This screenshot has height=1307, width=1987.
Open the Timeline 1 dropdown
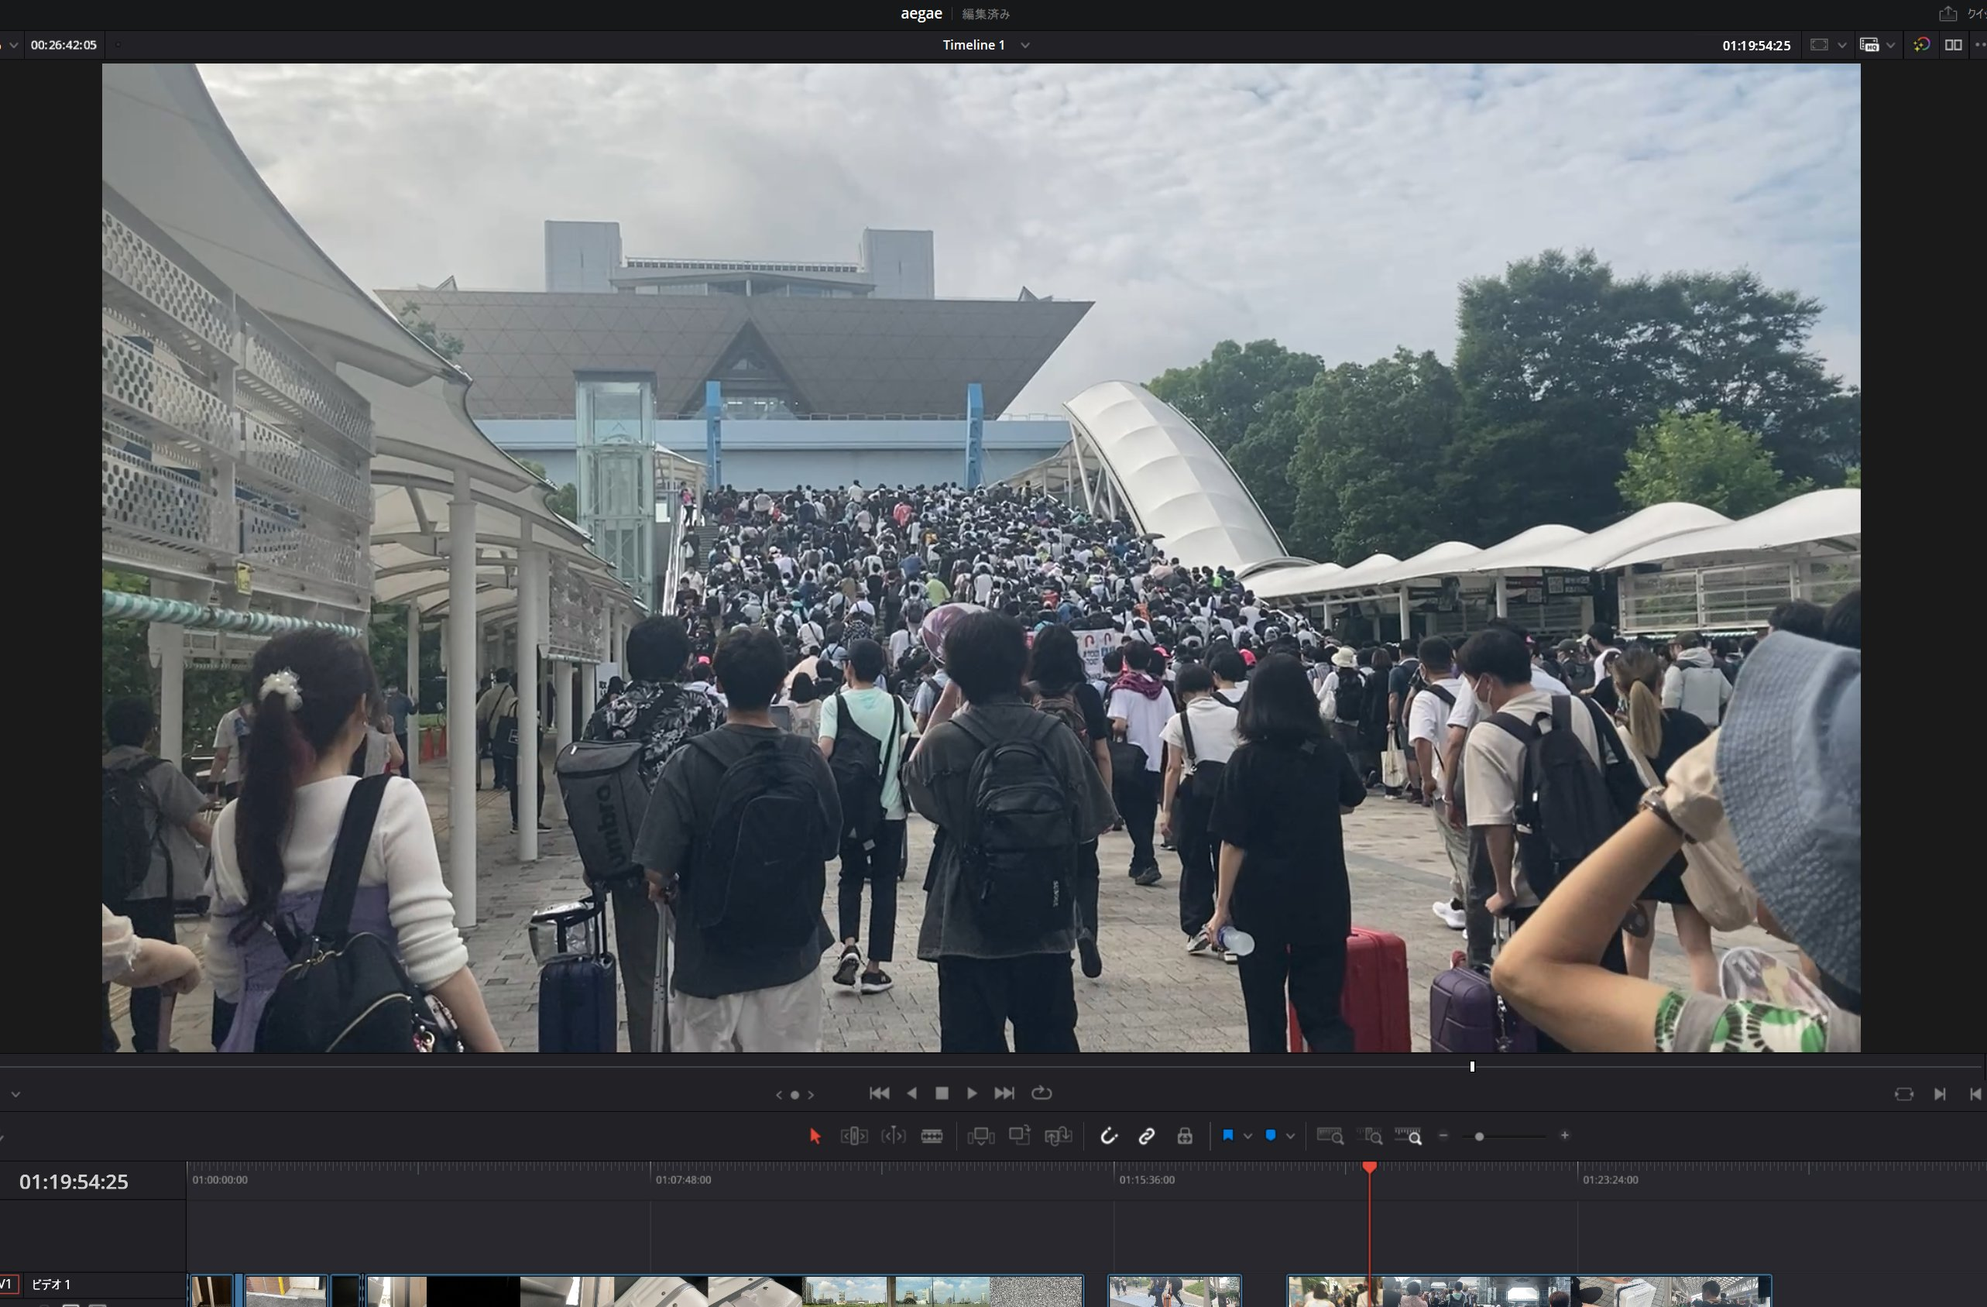(x=1025, y=45)
